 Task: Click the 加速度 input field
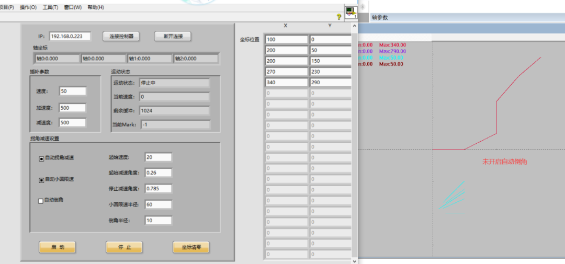[x=73, y=108]
